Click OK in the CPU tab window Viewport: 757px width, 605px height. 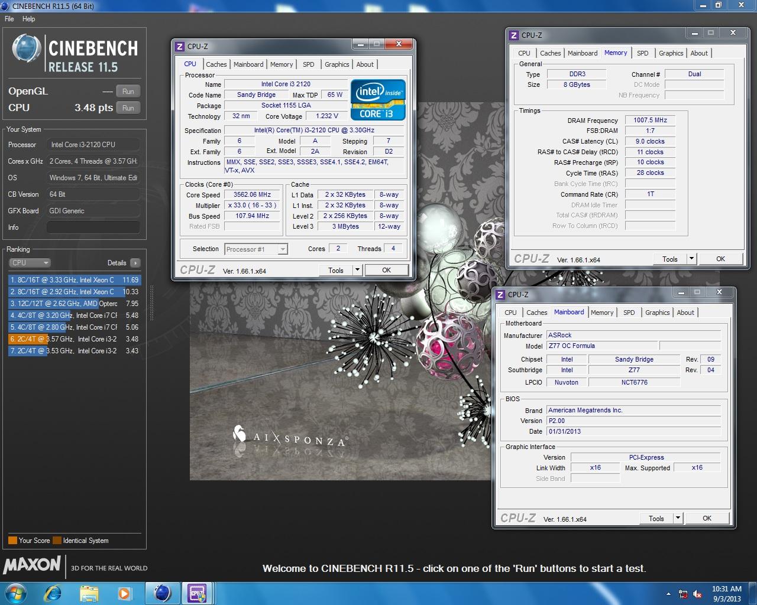(x=387, y=270)
